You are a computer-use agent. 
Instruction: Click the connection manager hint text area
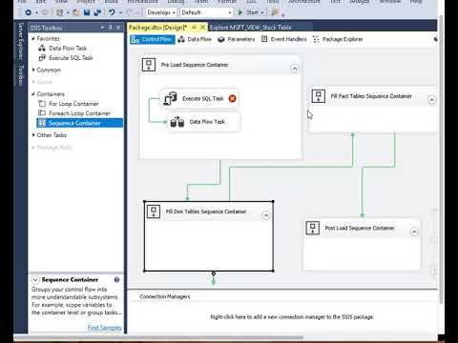point(292,317)
